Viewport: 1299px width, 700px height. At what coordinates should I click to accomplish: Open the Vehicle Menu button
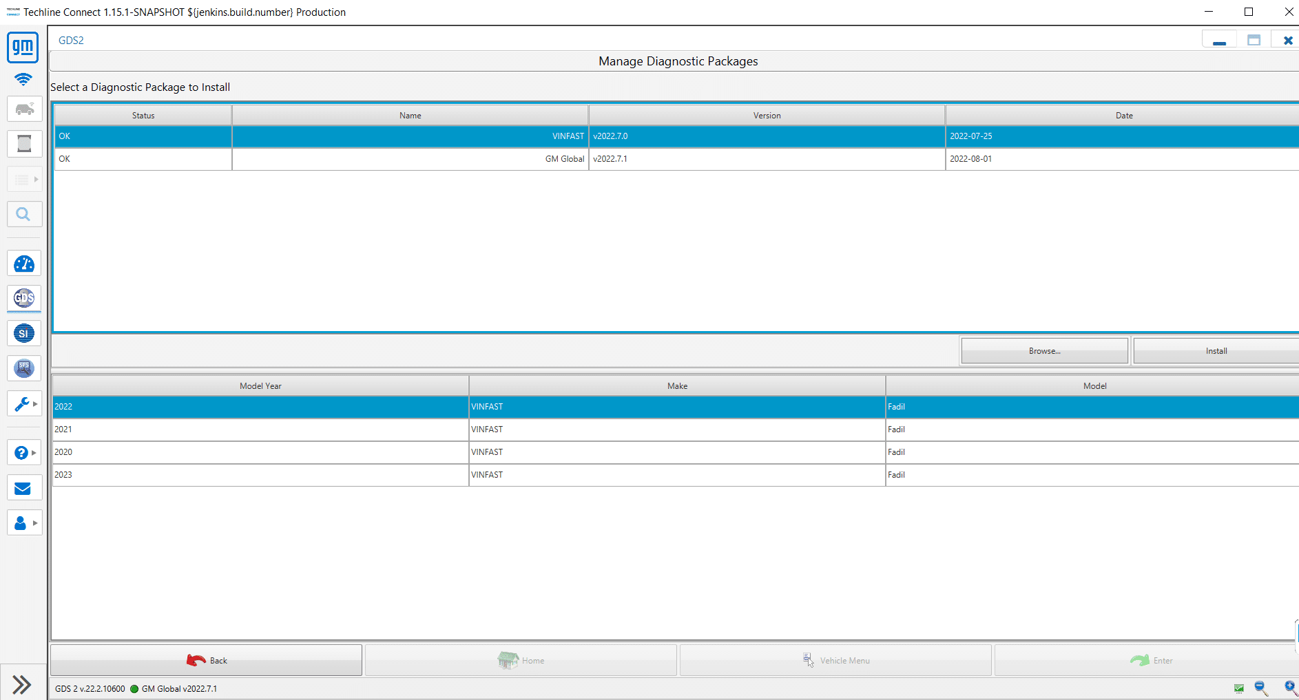click(x=835, y=661)
